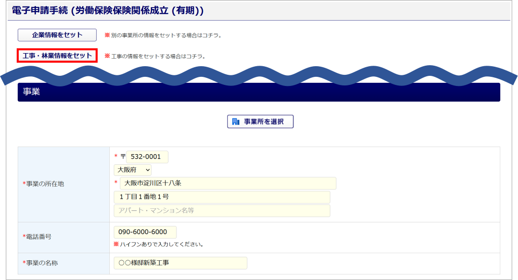Click the 工事の情報をセットする場合はコチラ note
Screen dimensions: 518x280
coord(155,57)
